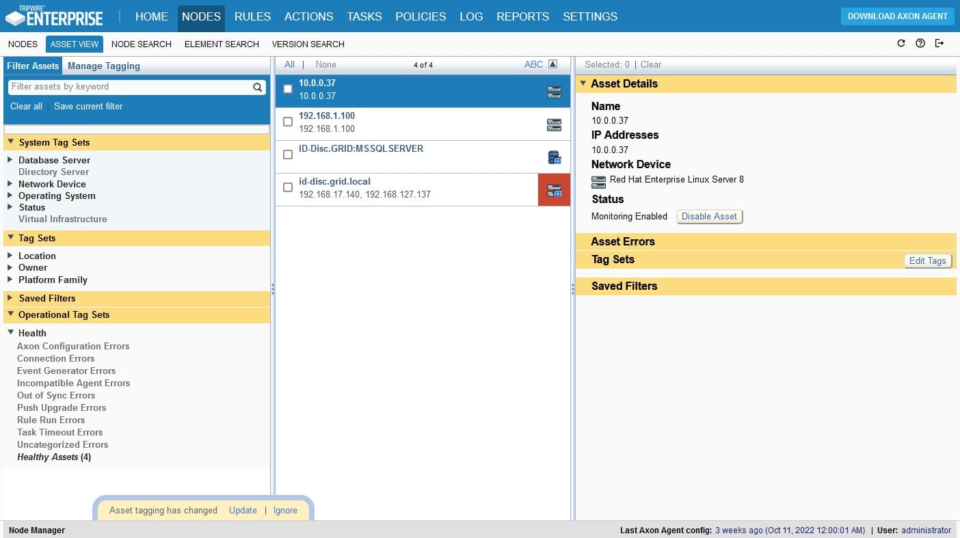Open the POLICIES menu
The image size is (960, 538).
coord(421,16)
